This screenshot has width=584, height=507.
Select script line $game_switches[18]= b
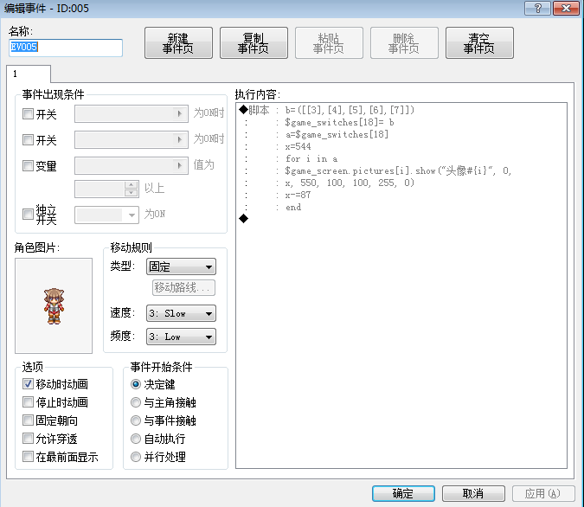coord(339,122)
